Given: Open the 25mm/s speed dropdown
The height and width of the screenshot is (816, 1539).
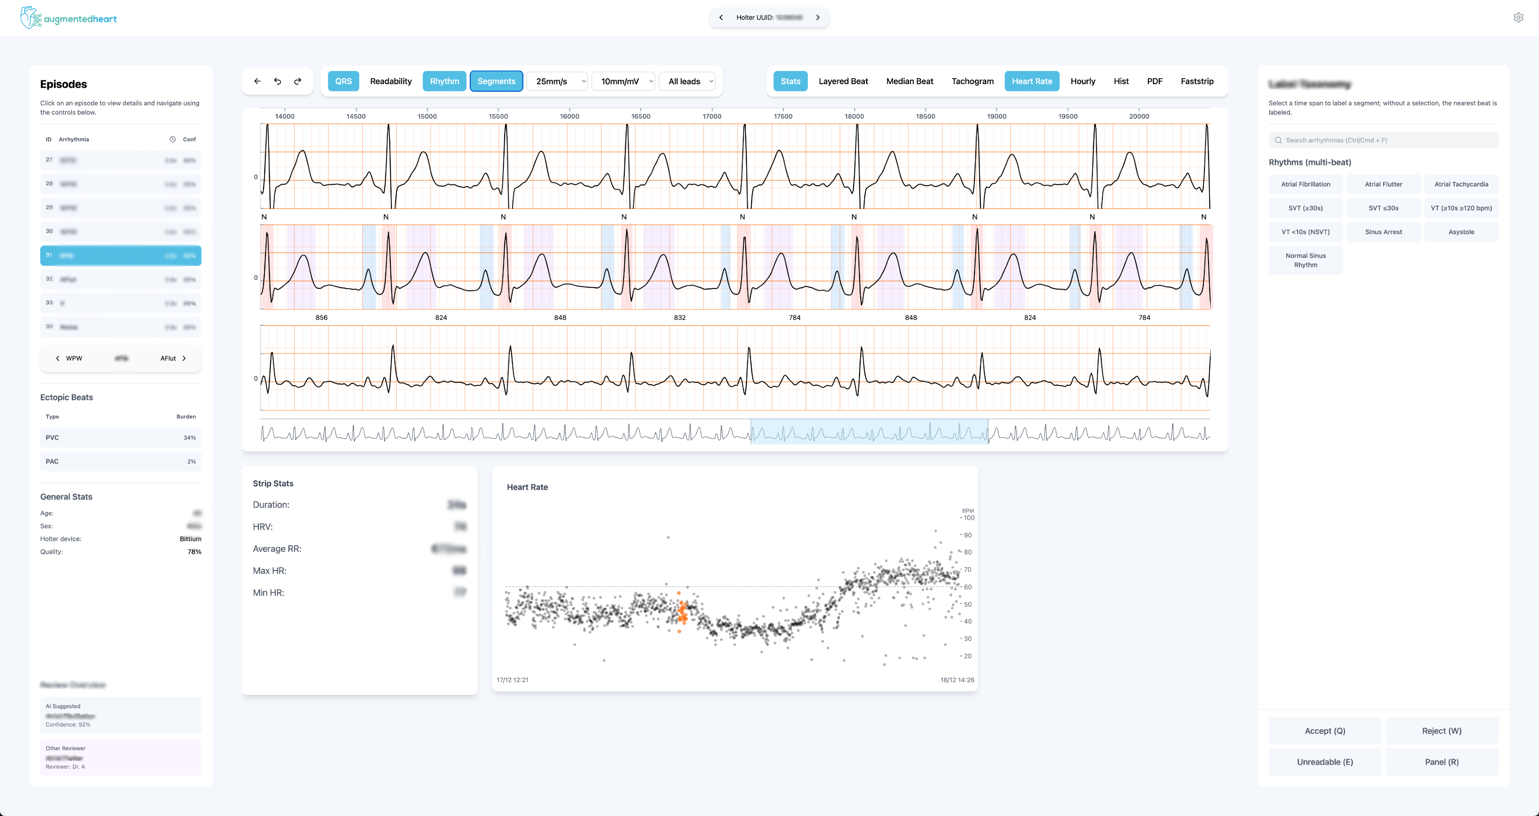Looking at the screenshot, I should tap(556, 81).
